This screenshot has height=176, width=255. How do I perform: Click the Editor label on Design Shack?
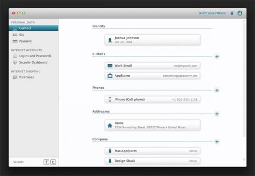[x=193, y=161]
